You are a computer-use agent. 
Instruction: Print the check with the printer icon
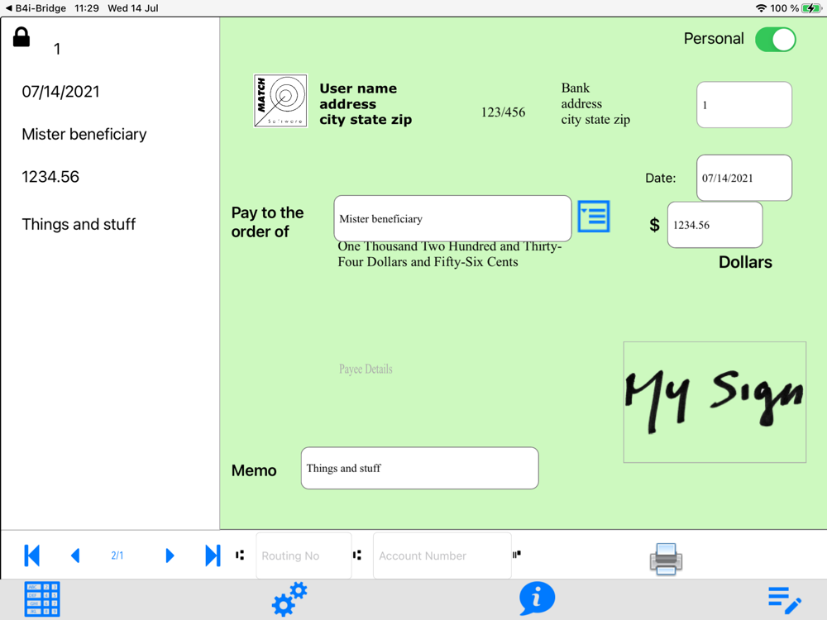pos(666,559)
